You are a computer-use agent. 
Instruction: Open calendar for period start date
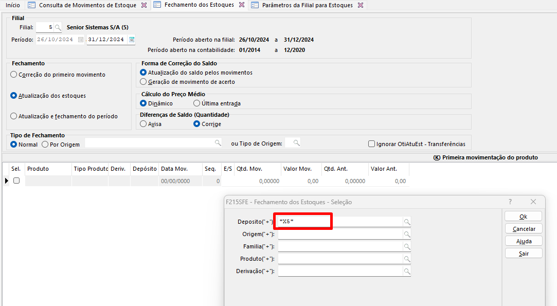pos(81,40)
